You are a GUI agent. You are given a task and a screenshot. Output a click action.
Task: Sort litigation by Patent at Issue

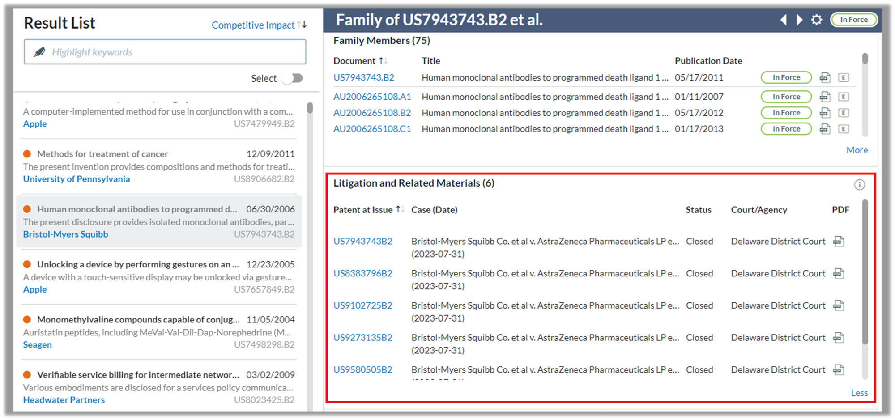click(369, 210)
